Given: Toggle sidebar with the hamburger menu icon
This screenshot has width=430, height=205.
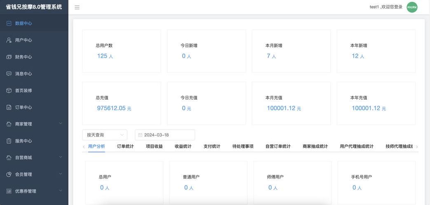Looking at the screenshot, I should (77, 7).
